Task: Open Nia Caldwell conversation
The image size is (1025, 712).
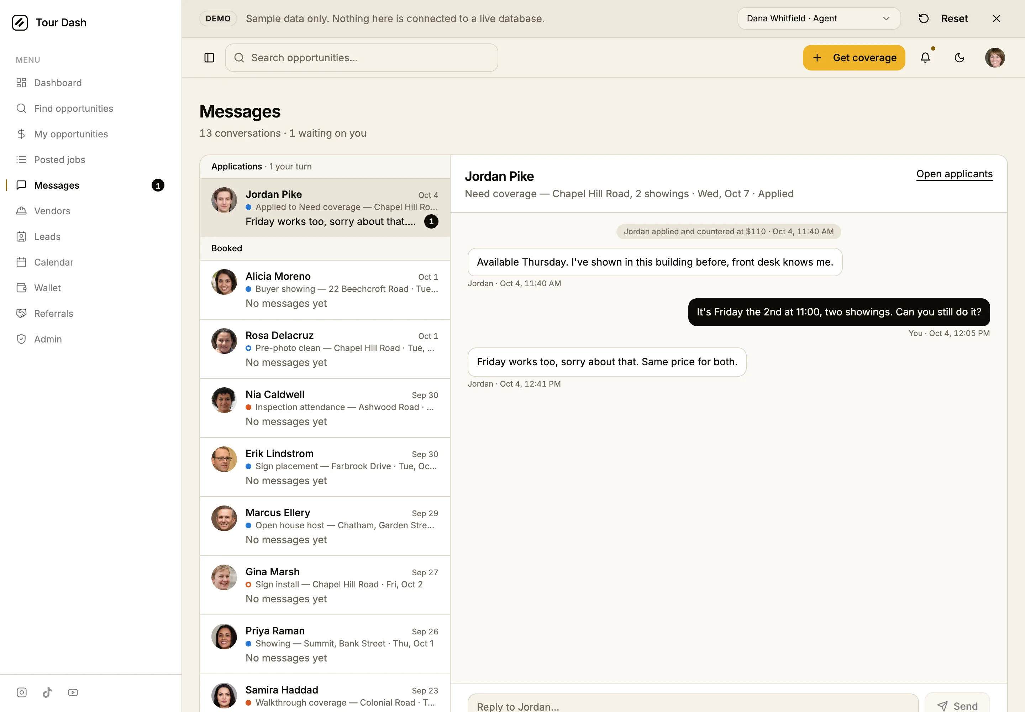Action: (x=325, y=408)
